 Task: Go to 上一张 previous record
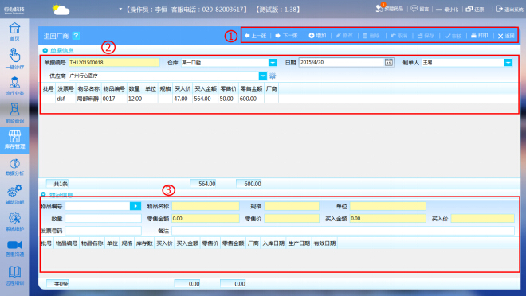click(255, 36)
